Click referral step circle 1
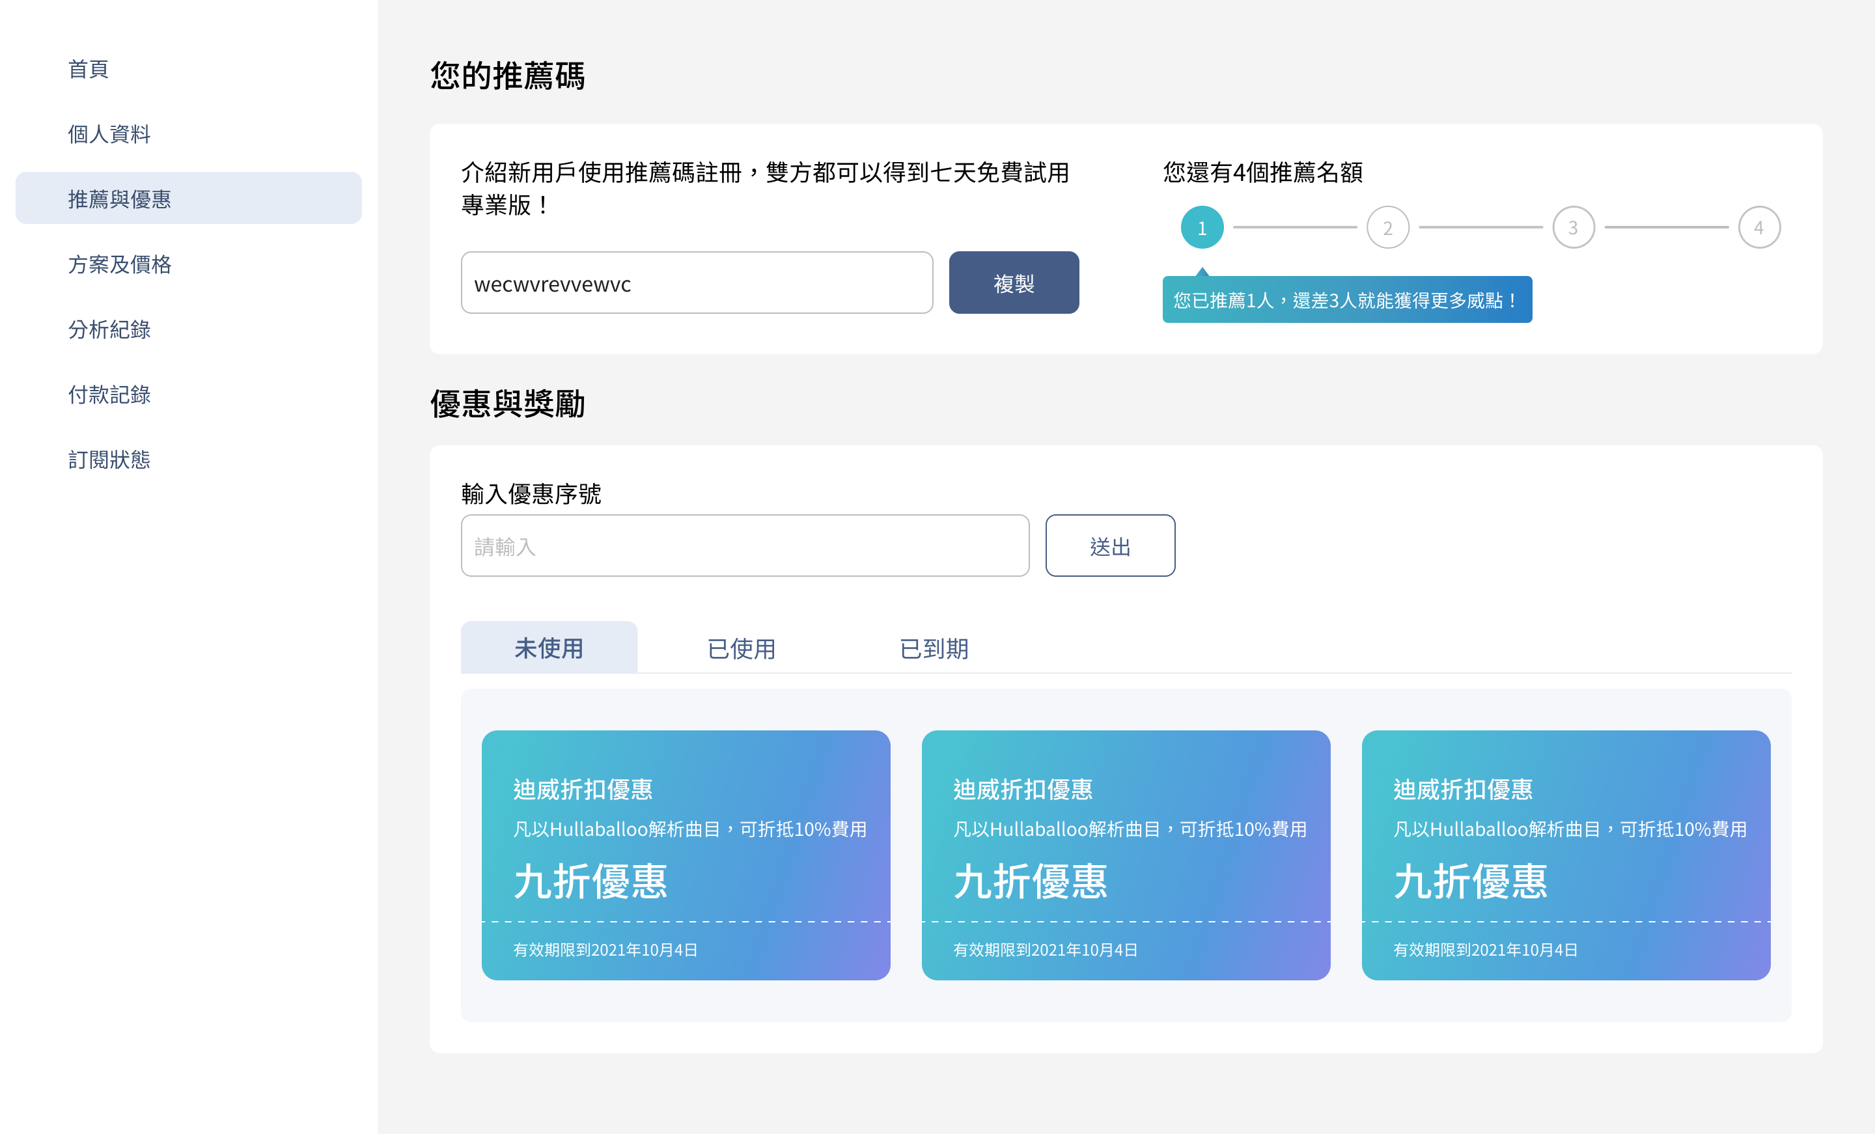Image resolution: width=1875 pixels, height=1134 pixels. 1202,228
